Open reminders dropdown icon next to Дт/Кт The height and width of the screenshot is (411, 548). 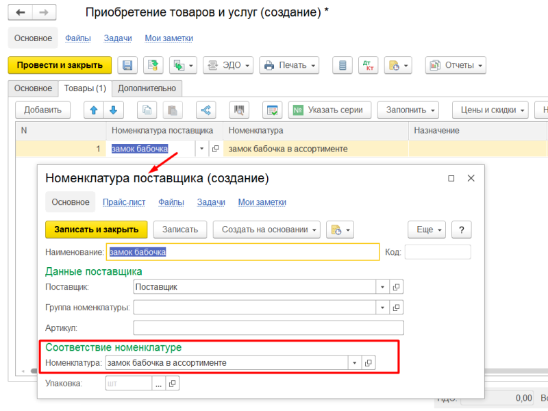pos(398,65)
